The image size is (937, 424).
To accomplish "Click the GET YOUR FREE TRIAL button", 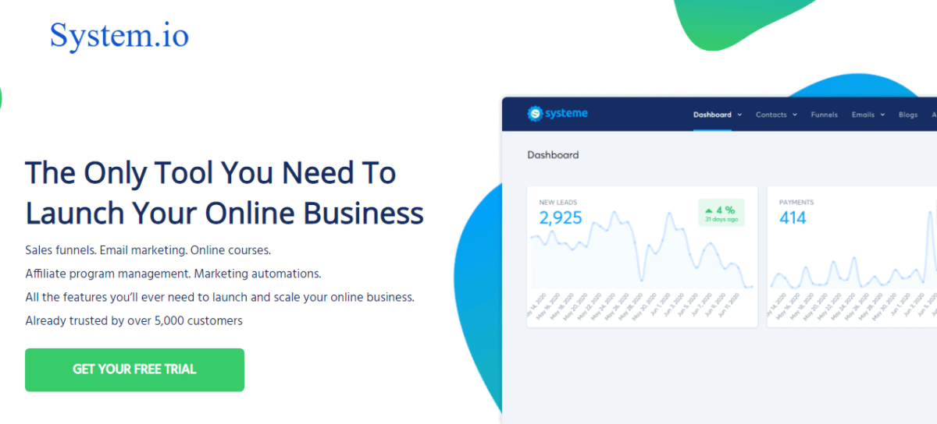I will tap(134, 369).
